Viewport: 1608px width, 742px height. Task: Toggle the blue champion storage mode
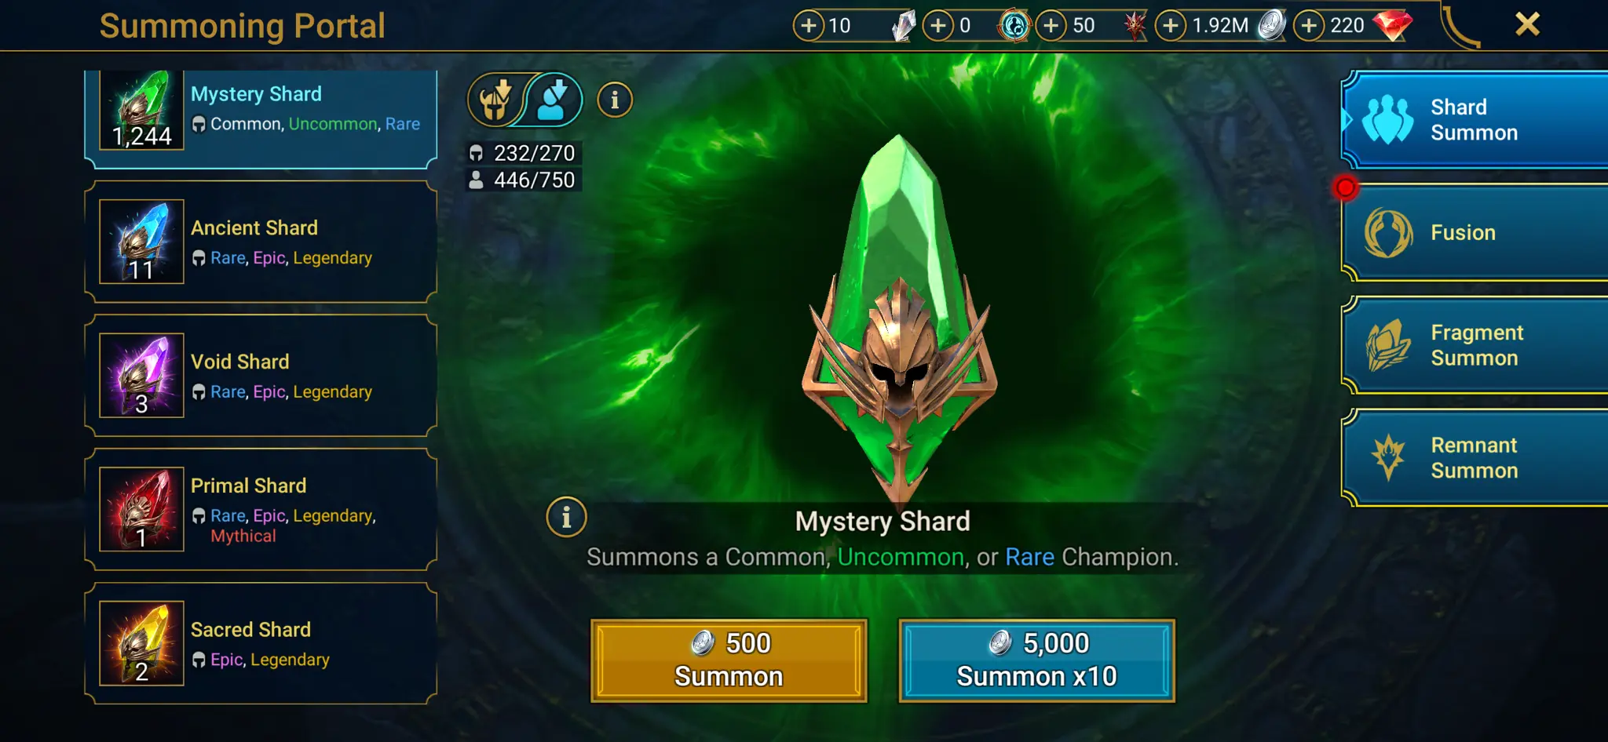554,100
